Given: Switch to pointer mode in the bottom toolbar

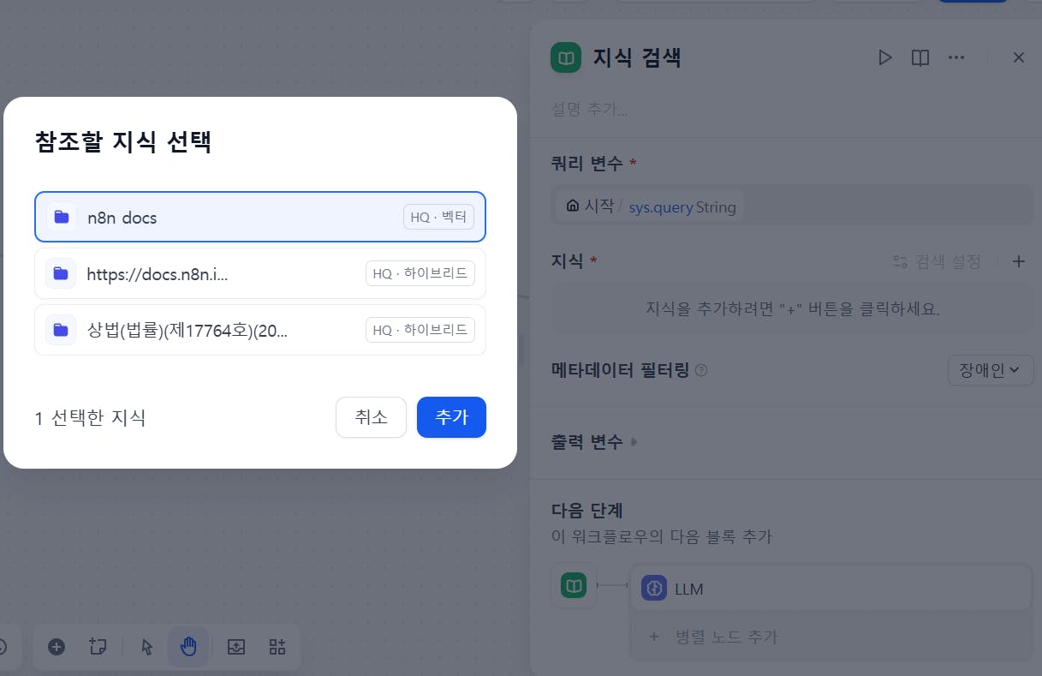Looking at the screenshot, I should pos(147,647).
